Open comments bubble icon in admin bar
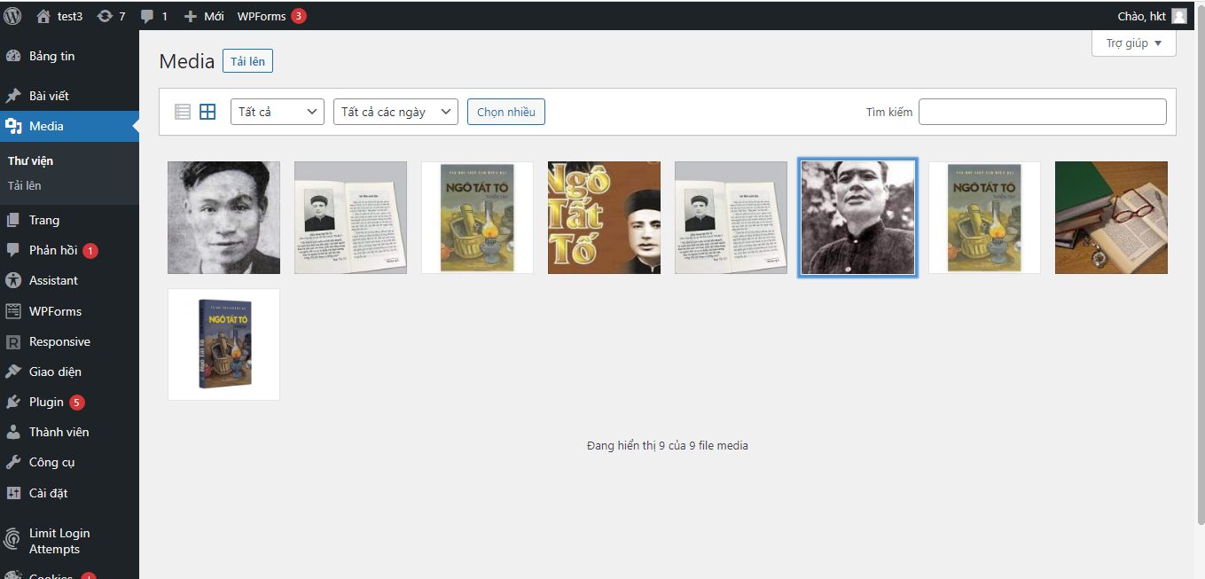This screenshot has width=1205, height=579. [147, 16]
